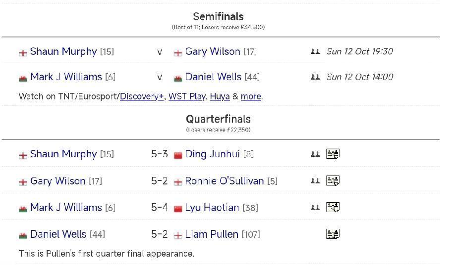
Task: Open the WST Play link
Action: click(x=186, y=96)
